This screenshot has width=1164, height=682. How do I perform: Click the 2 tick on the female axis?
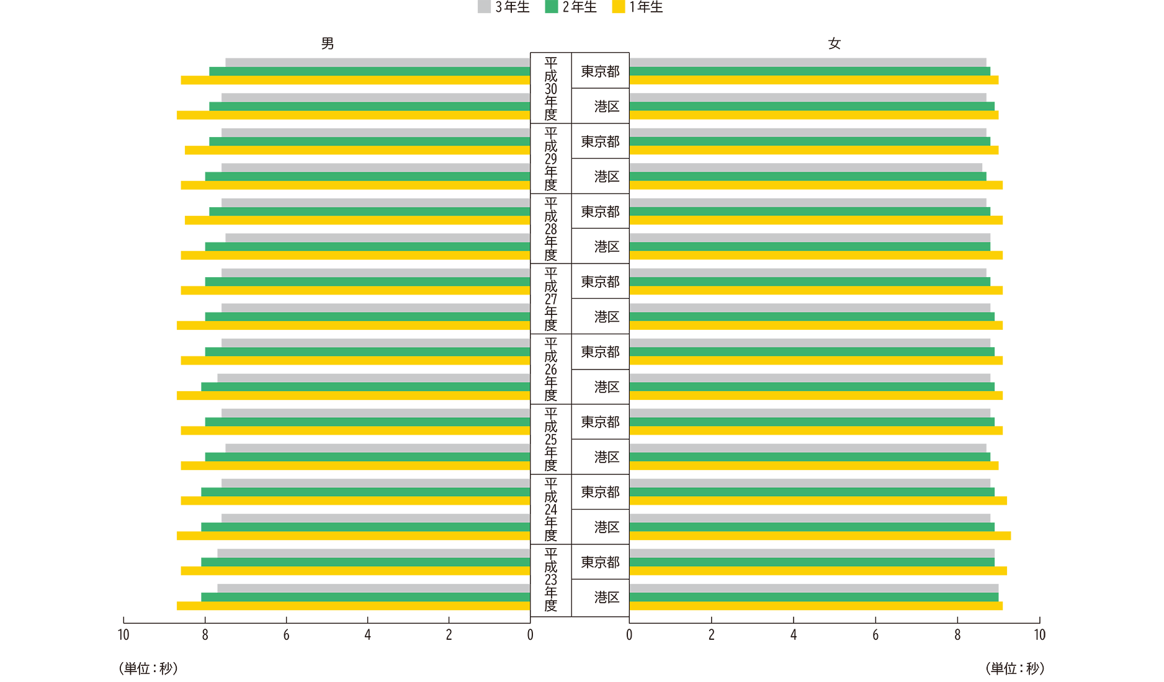click(712, 635)
